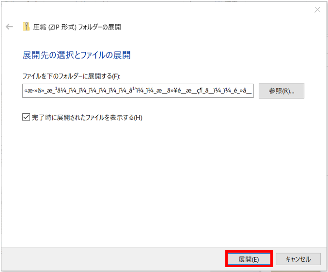Place cursor at the end of the path text
This screenshot has width=328, height=272.
tap(252, 91)
